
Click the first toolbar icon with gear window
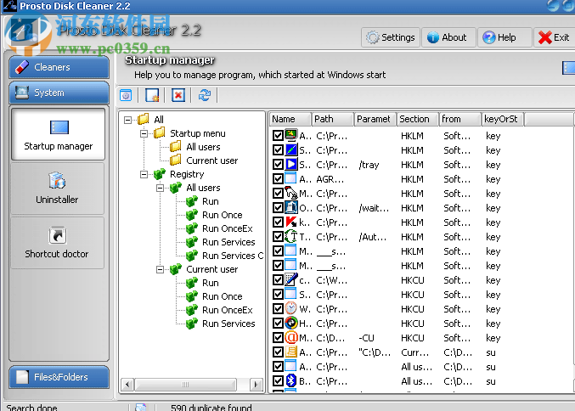pos(126,96)
